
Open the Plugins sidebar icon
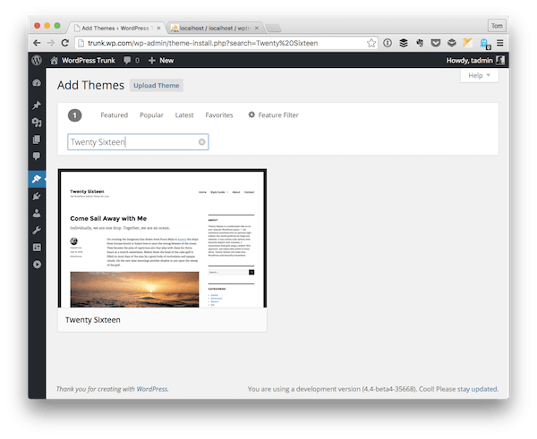37,197
